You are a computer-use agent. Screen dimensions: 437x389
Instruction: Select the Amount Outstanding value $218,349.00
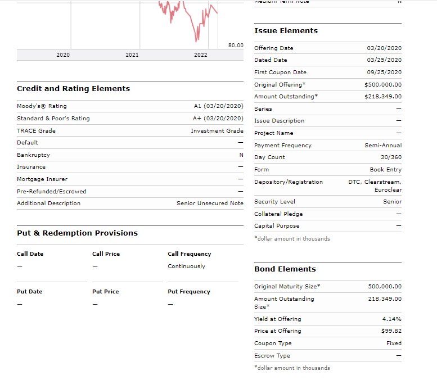click(383, 97)
